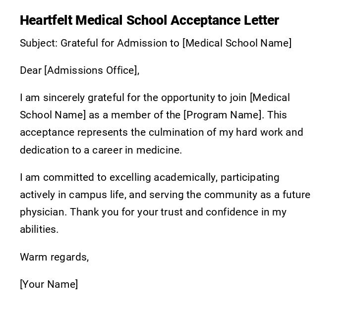Screen dimensions: 347x315
Task: Click the word "abilities."
Action: (39, 229)
